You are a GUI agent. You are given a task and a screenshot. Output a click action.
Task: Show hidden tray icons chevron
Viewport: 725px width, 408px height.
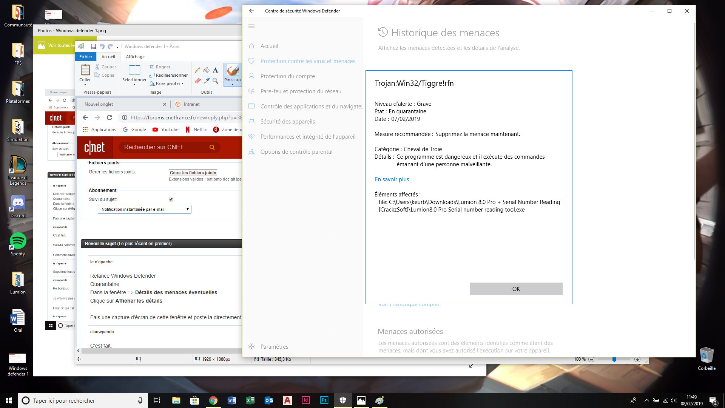point(646,400)
